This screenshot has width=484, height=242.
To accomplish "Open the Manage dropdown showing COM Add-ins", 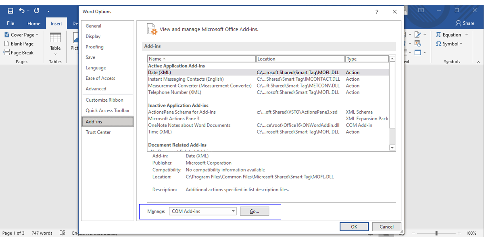I will (x=233, y=211).
